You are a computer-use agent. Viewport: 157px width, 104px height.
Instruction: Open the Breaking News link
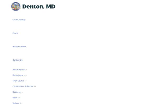tap(19, 47)
